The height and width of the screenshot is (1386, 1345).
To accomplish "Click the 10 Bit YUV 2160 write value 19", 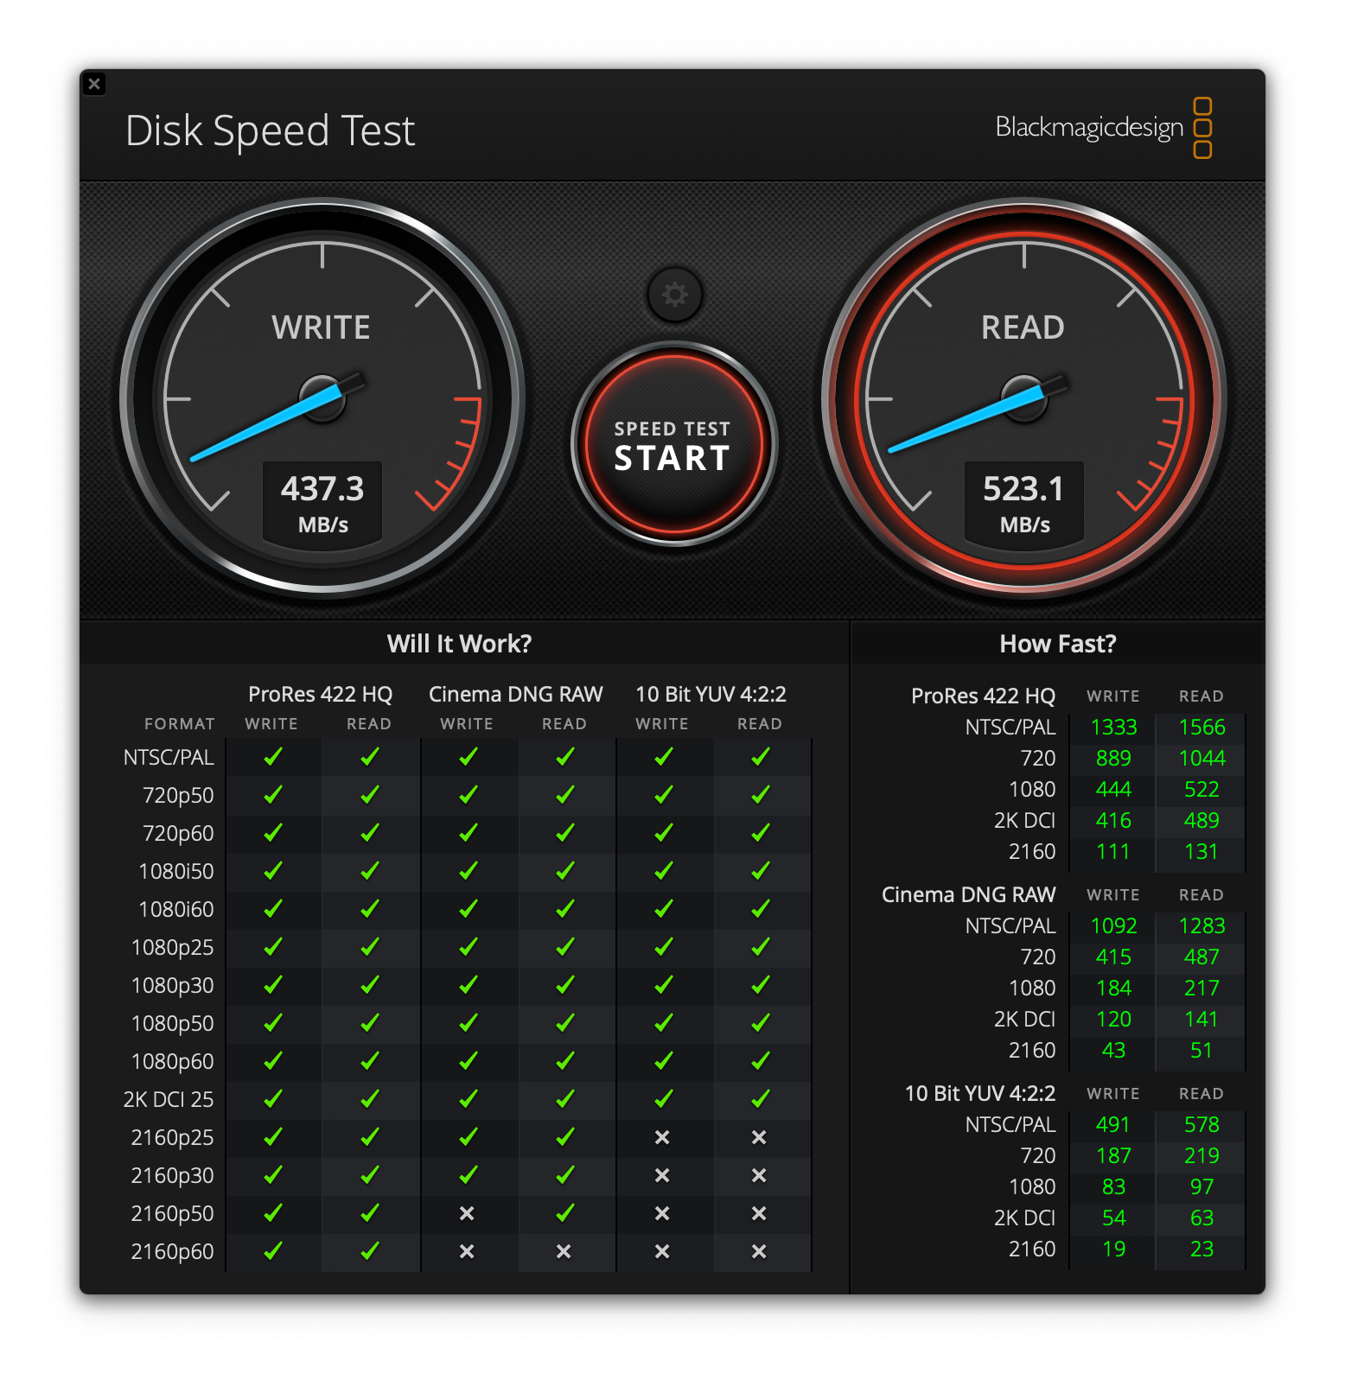I will coord(1113,1249).
